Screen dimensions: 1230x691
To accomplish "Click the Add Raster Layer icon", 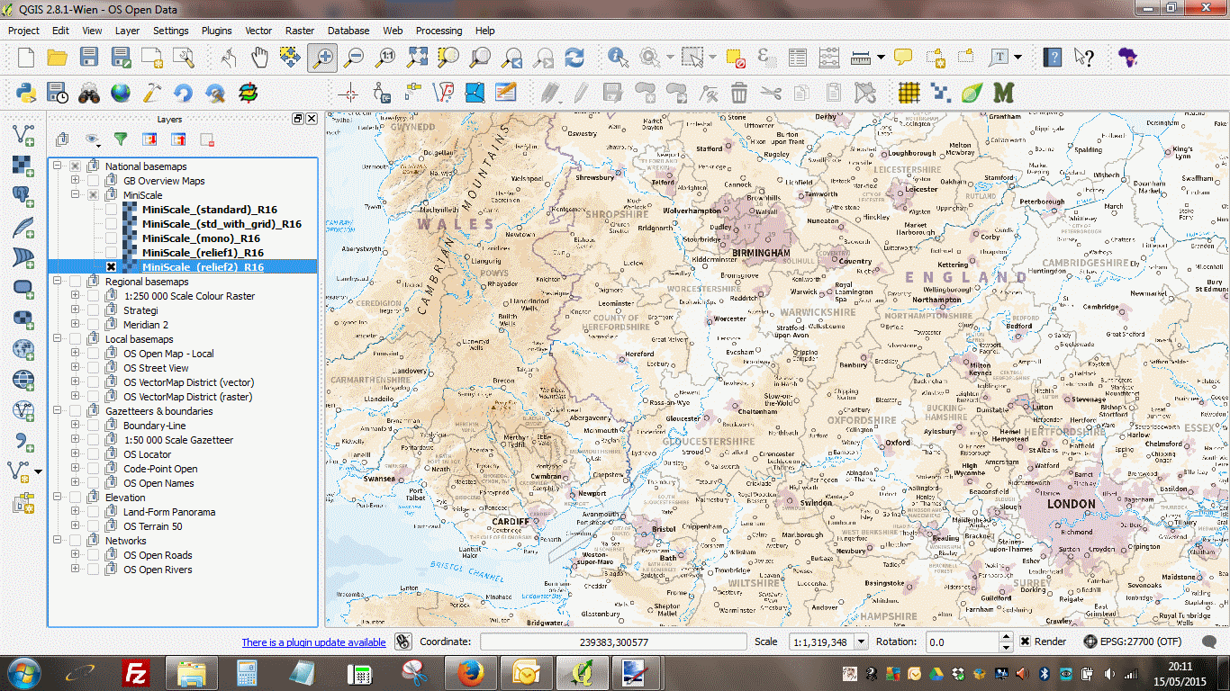I will (x=23, y=166).
